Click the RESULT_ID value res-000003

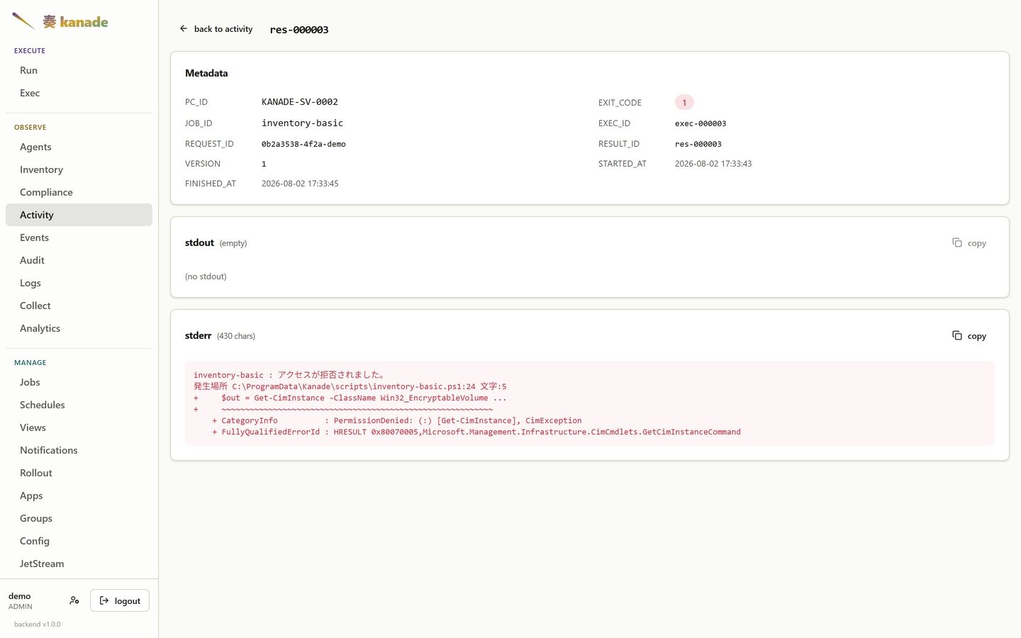(x=698, y=144)
